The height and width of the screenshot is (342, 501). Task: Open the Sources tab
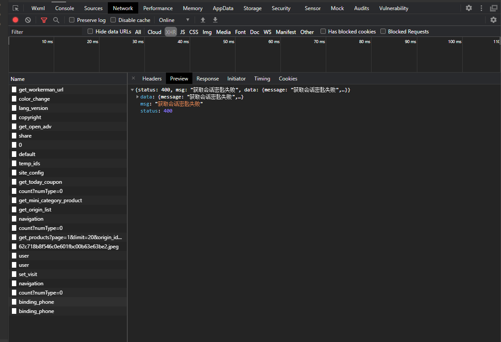tap(93, 8)
